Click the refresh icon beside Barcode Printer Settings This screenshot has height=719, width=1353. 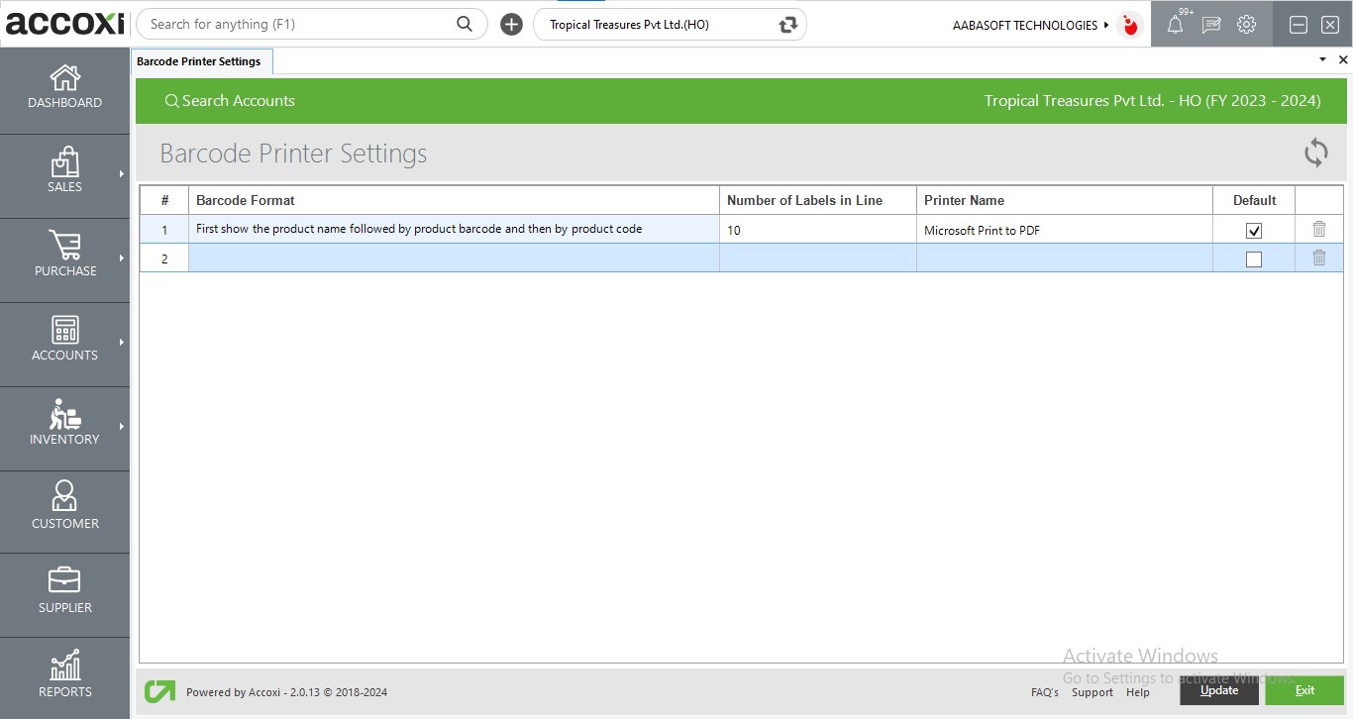point(1315,153)
